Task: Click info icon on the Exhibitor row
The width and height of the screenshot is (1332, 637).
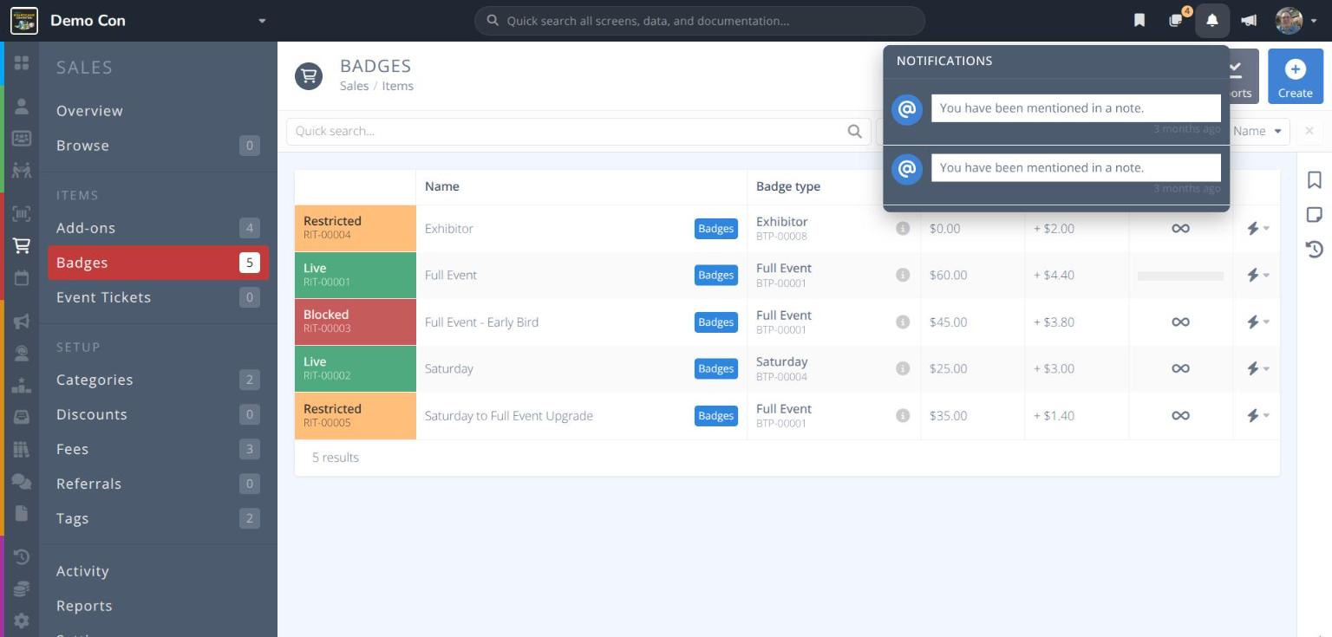Action: [903, 228]
